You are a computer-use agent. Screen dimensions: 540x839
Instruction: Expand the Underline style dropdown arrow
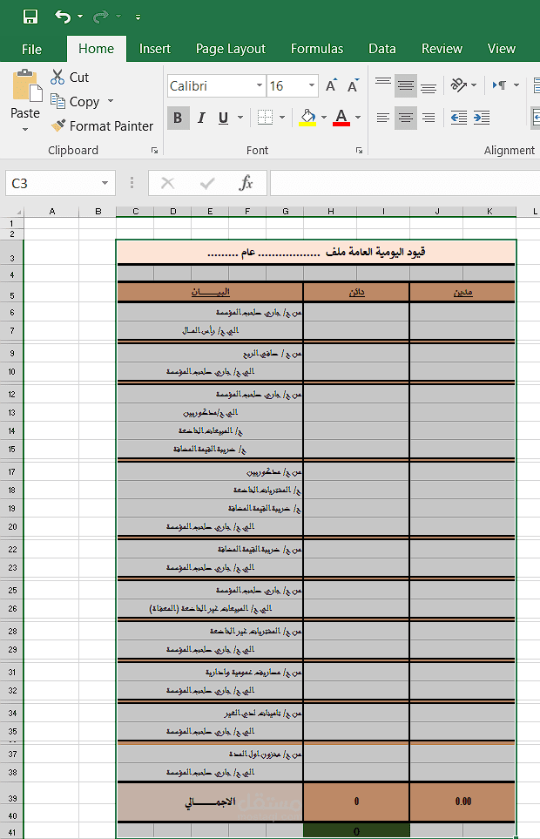point(240,118)
